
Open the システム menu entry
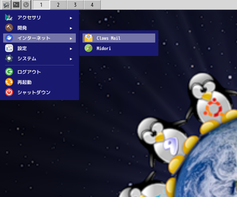click(39, 58)
